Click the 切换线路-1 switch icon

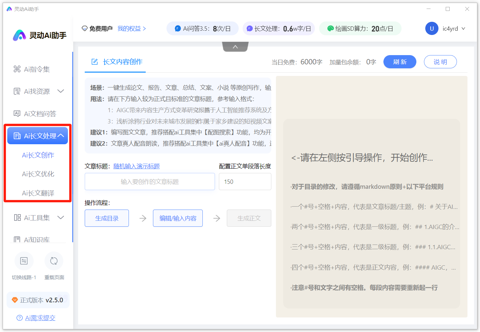[24, 261]
